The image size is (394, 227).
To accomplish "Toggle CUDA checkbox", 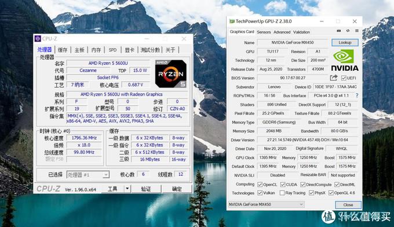I will (283, 185).
